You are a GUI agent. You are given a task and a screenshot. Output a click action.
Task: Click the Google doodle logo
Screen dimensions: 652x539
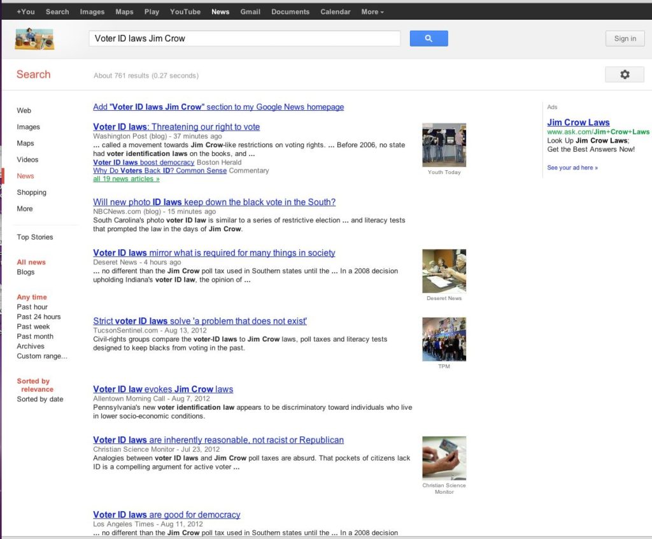(34, 39)
